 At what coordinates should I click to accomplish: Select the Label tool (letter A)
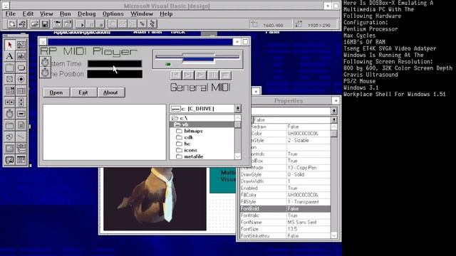point(9,56)
